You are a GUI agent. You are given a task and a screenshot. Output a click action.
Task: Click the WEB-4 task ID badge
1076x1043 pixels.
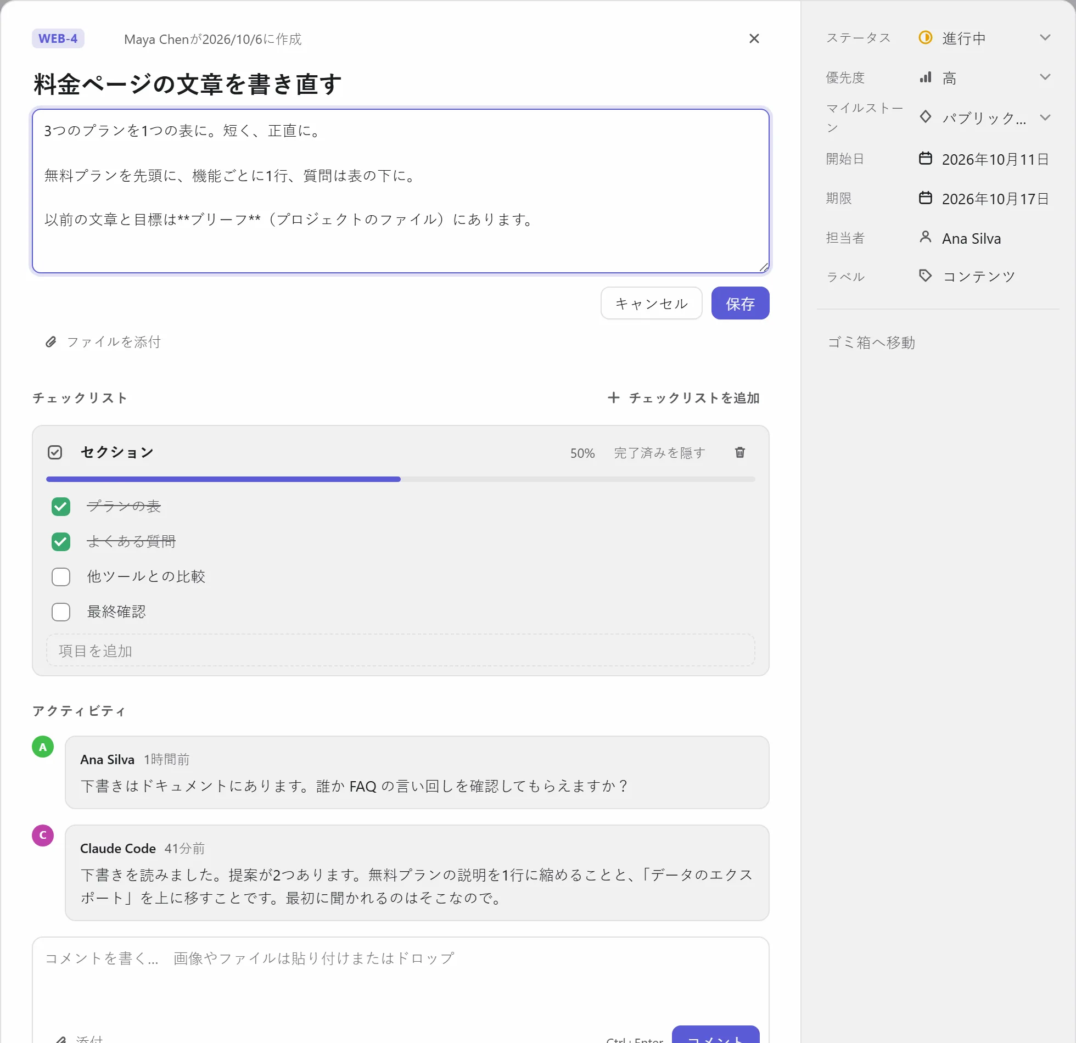pos(58,38)
